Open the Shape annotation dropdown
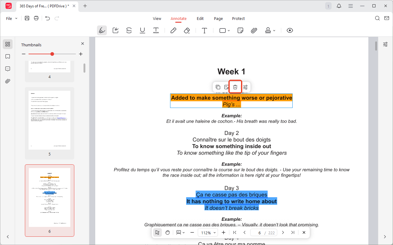 [224, 30]
